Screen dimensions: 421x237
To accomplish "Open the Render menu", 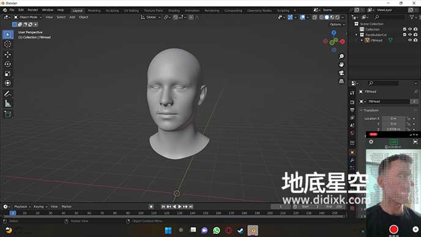I will (x=33, y=10).
